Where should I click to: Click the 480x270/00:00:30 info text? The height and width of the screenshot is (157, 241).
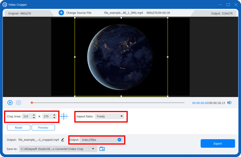158,13
